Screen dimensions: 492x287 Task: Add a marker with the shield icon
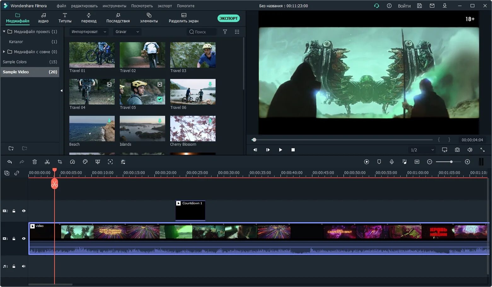click(x=379, y=162)
